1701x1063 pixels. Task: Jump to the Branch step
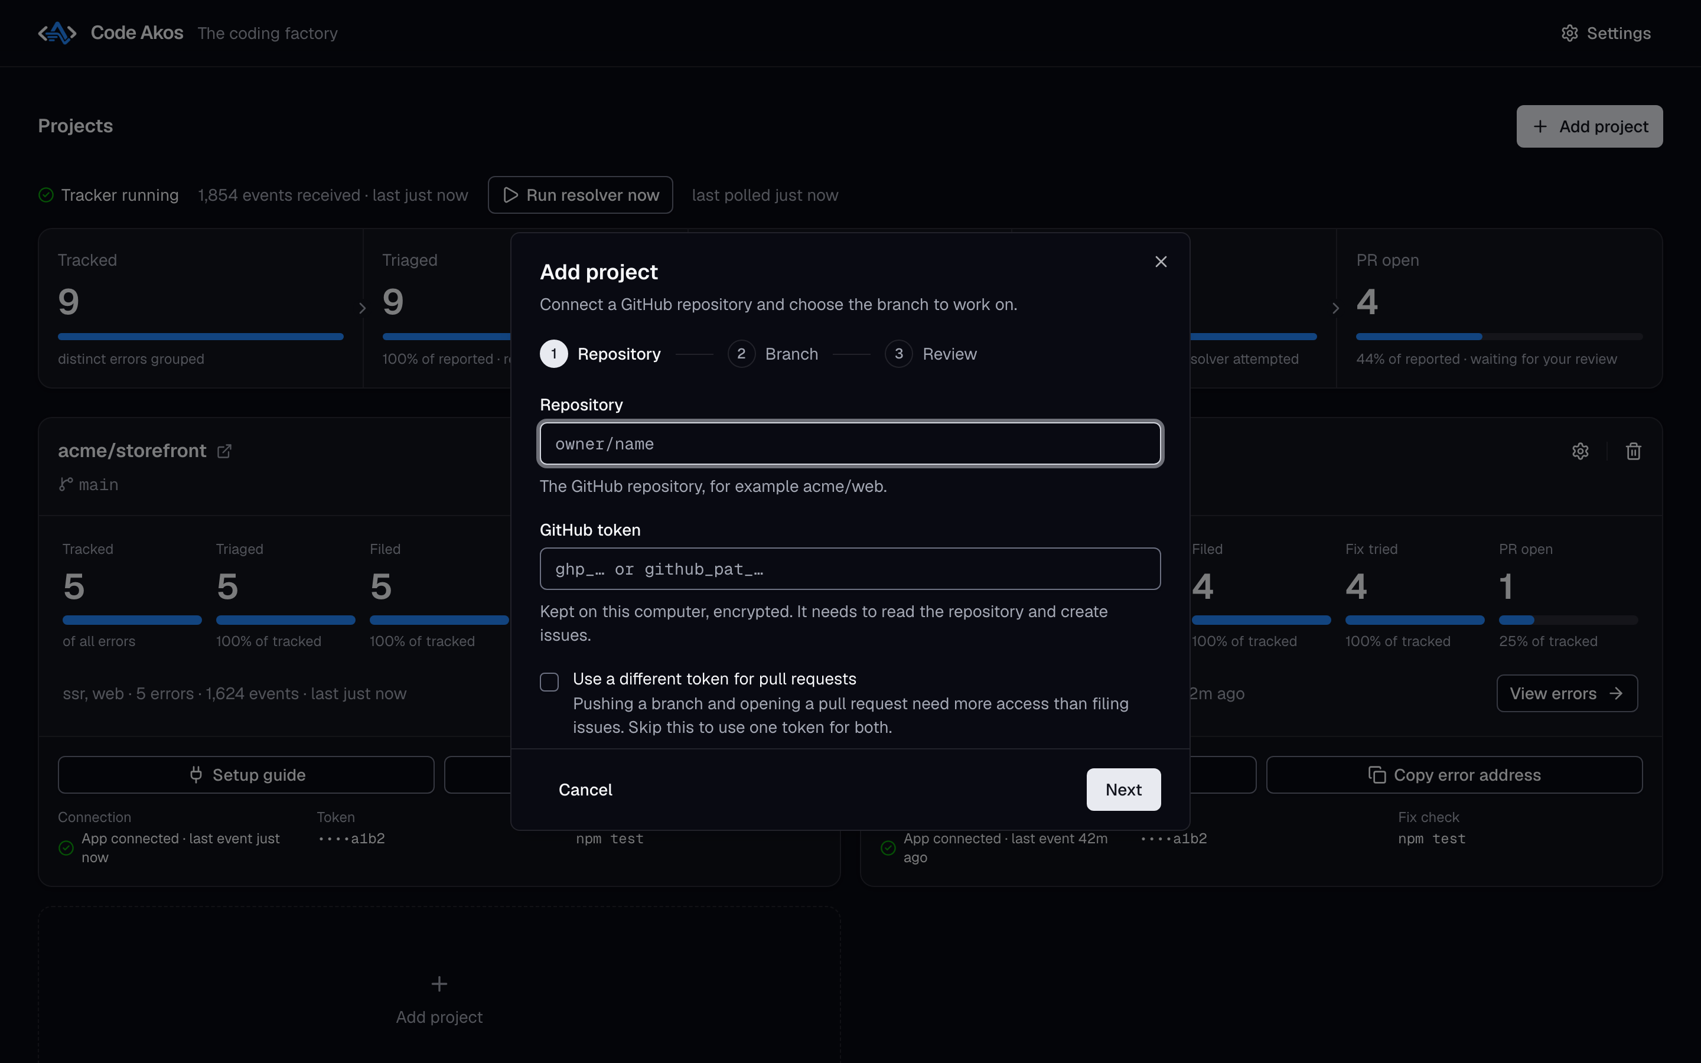[x=773, y=354]
